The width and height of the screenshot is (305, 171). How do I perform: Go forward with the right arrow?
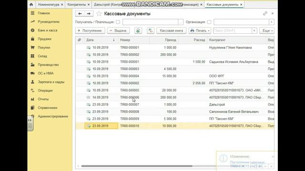(89, 14)
